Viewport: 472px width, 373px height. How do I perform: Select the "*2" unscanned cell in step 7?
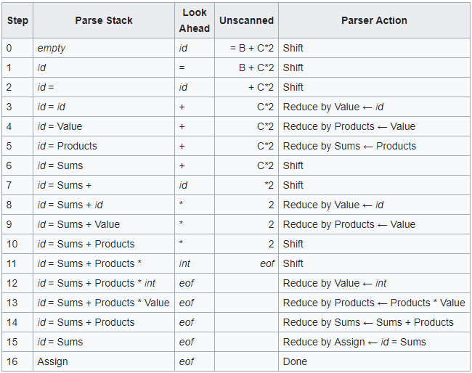269,185
